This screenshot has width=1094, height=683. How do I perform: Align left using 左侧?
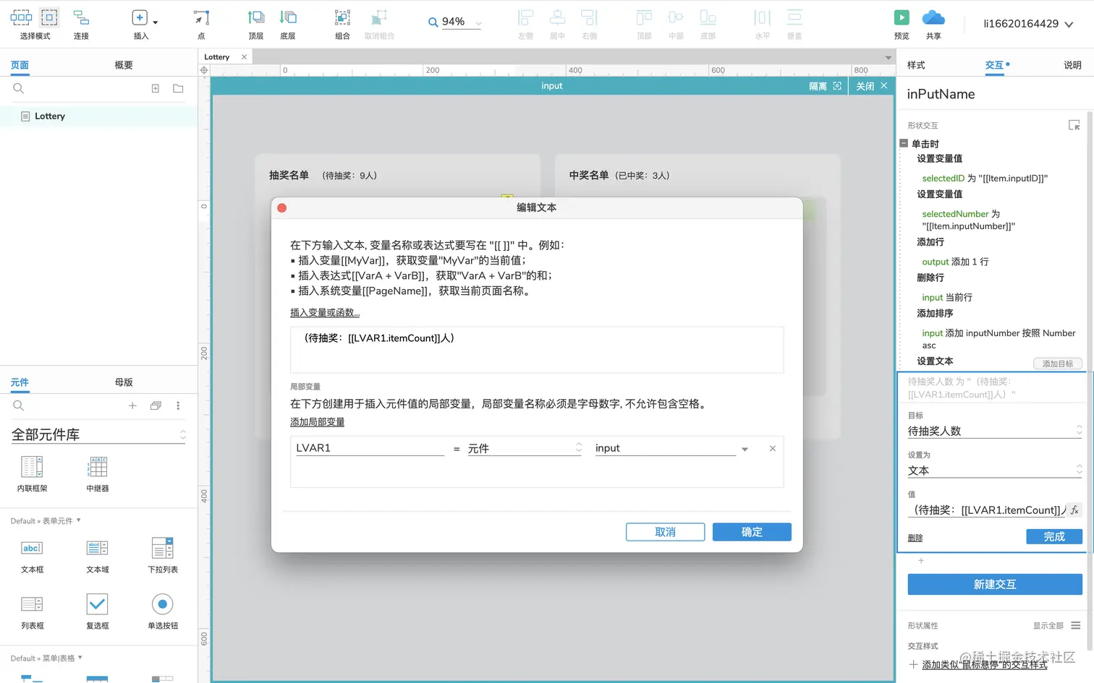tap(525, 24)
